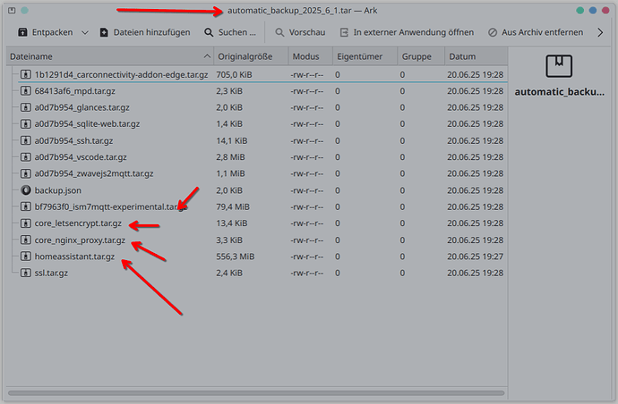Open the Suchen search tool

click(x=230, y=32)
